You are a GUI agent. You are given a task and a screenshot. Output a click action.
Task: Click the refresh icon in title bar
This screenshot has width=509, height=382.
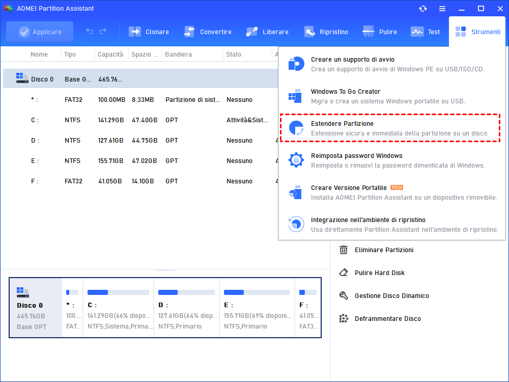422,9
